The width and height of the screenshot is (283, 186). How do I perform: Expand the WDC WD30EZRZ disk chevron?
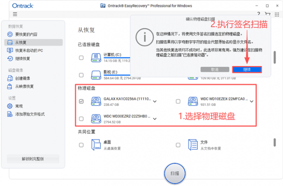155,119
